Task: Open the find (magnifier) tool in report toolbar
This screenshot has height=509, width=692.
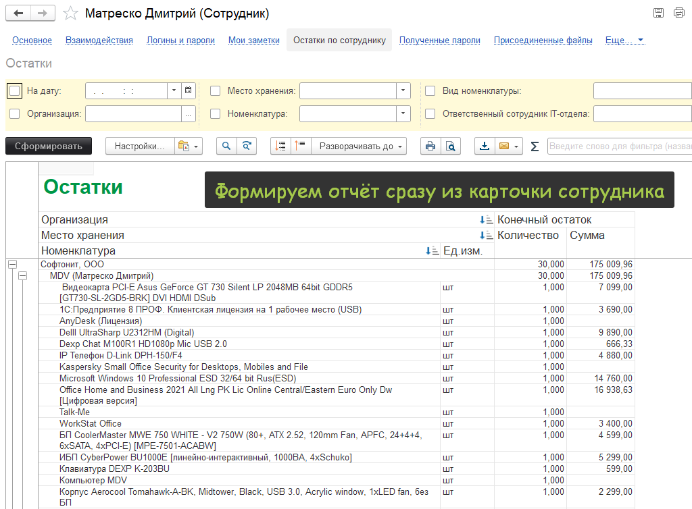Action: (226, 146)
